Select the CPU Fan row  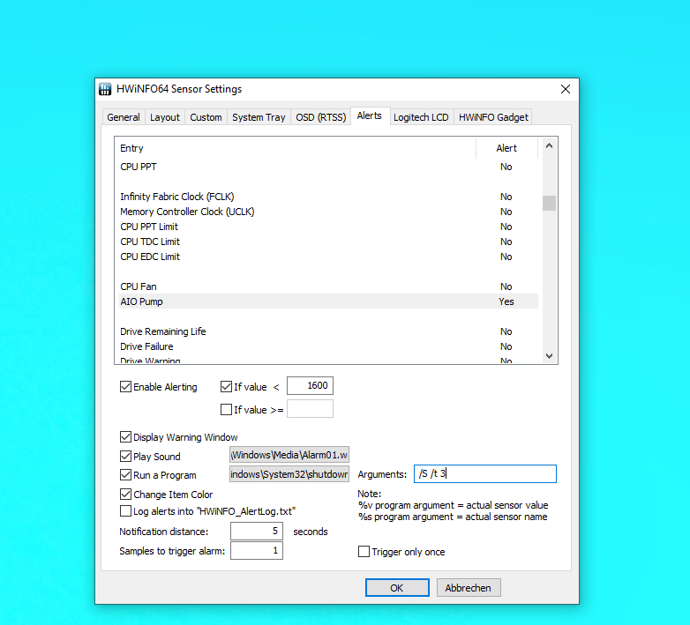[328, 286]
